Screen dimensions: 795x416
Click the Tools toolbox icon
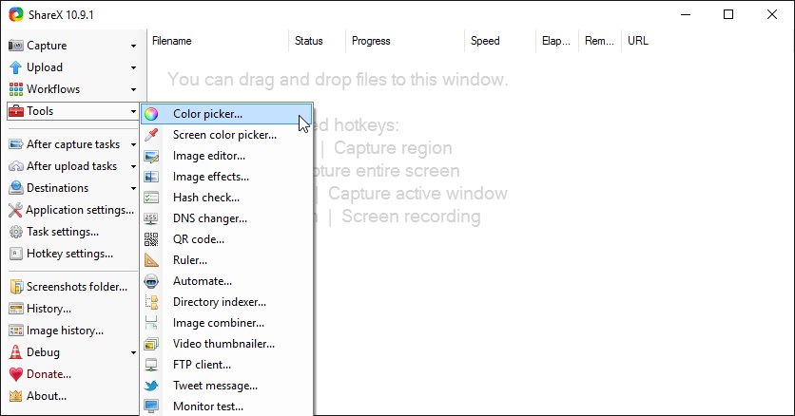pos(16,111)
